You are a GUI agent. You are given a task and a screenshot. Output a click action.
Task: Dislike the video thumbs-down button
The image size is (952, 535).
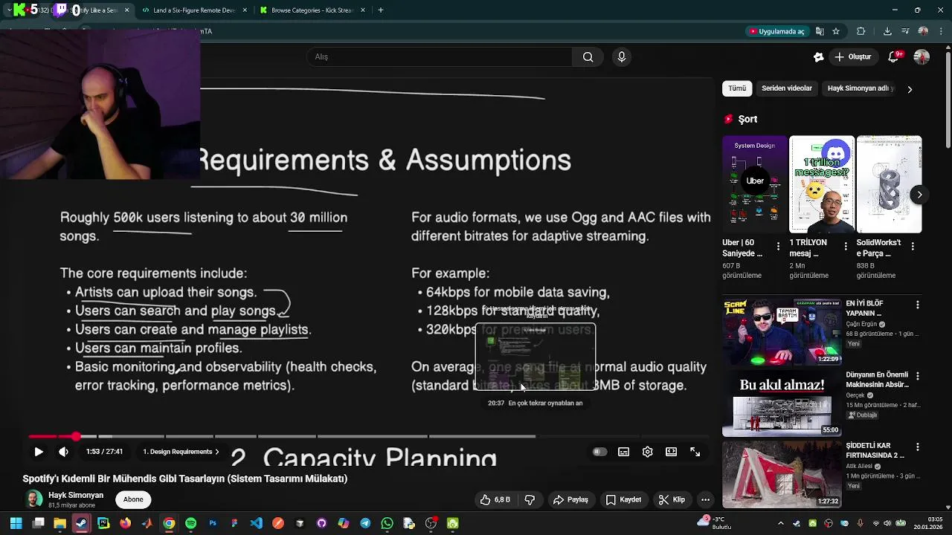[x=530, y=500]
